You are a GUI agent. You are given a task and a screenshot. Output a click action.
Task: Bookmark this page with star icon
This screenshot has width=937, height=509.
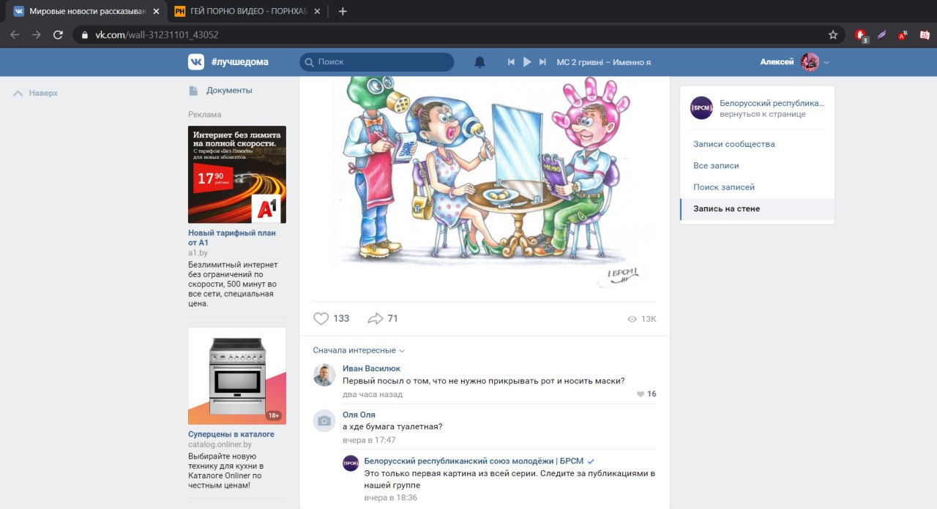tap(833, 34)
